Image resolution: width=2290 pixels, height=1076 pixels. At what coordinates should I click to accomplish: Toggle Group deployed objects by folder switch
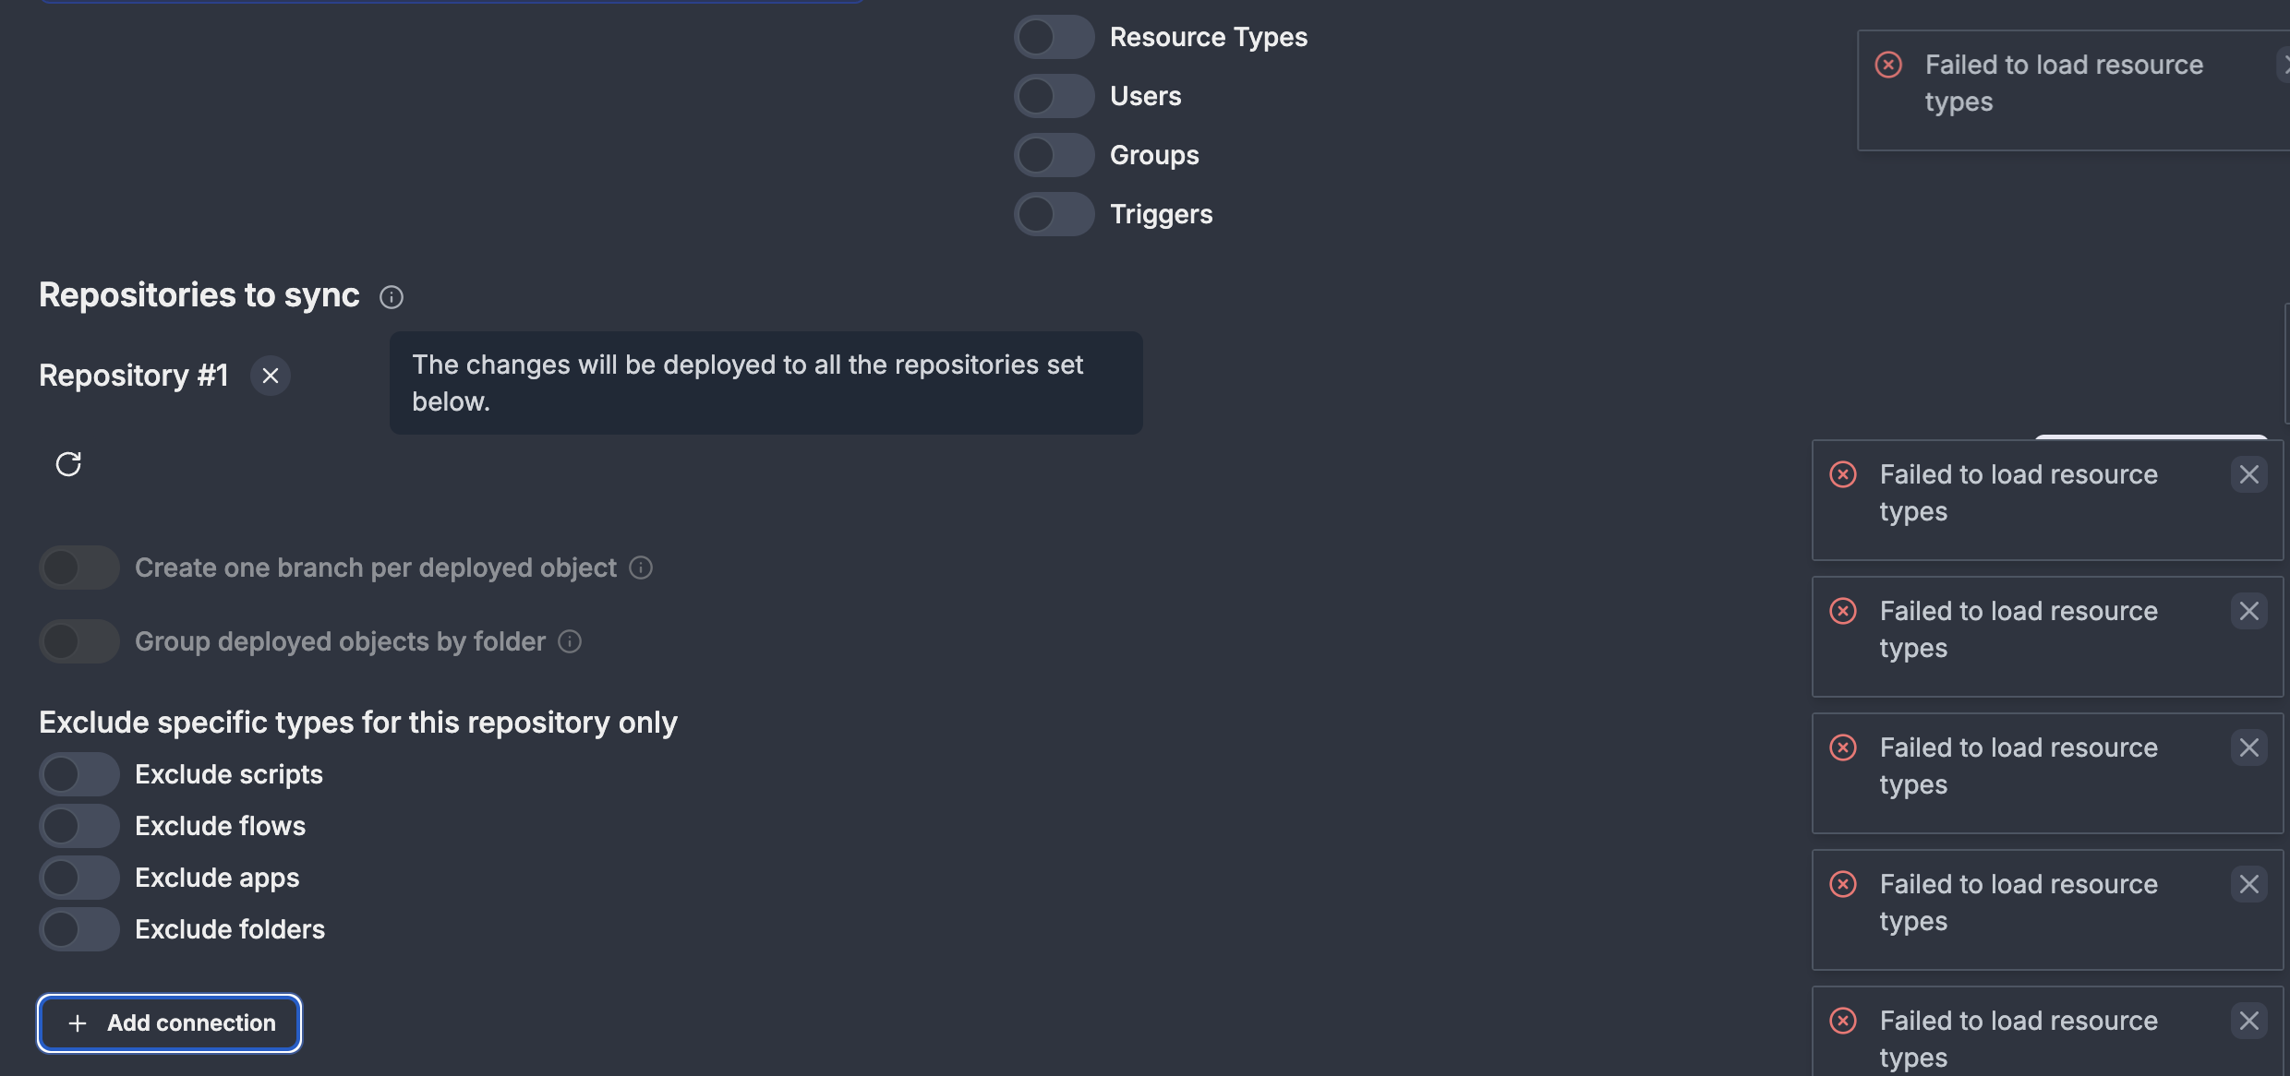coord(79,641)
